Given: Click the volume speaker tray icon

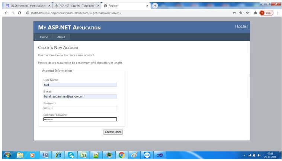Looking at the screenshot, I should pos(259,155).
